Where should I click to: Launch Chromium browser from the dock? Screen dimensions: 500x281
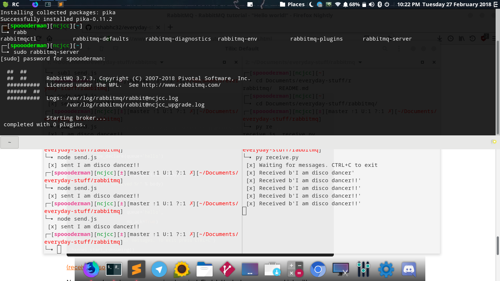pyautogui.click(x=318, y=270)
